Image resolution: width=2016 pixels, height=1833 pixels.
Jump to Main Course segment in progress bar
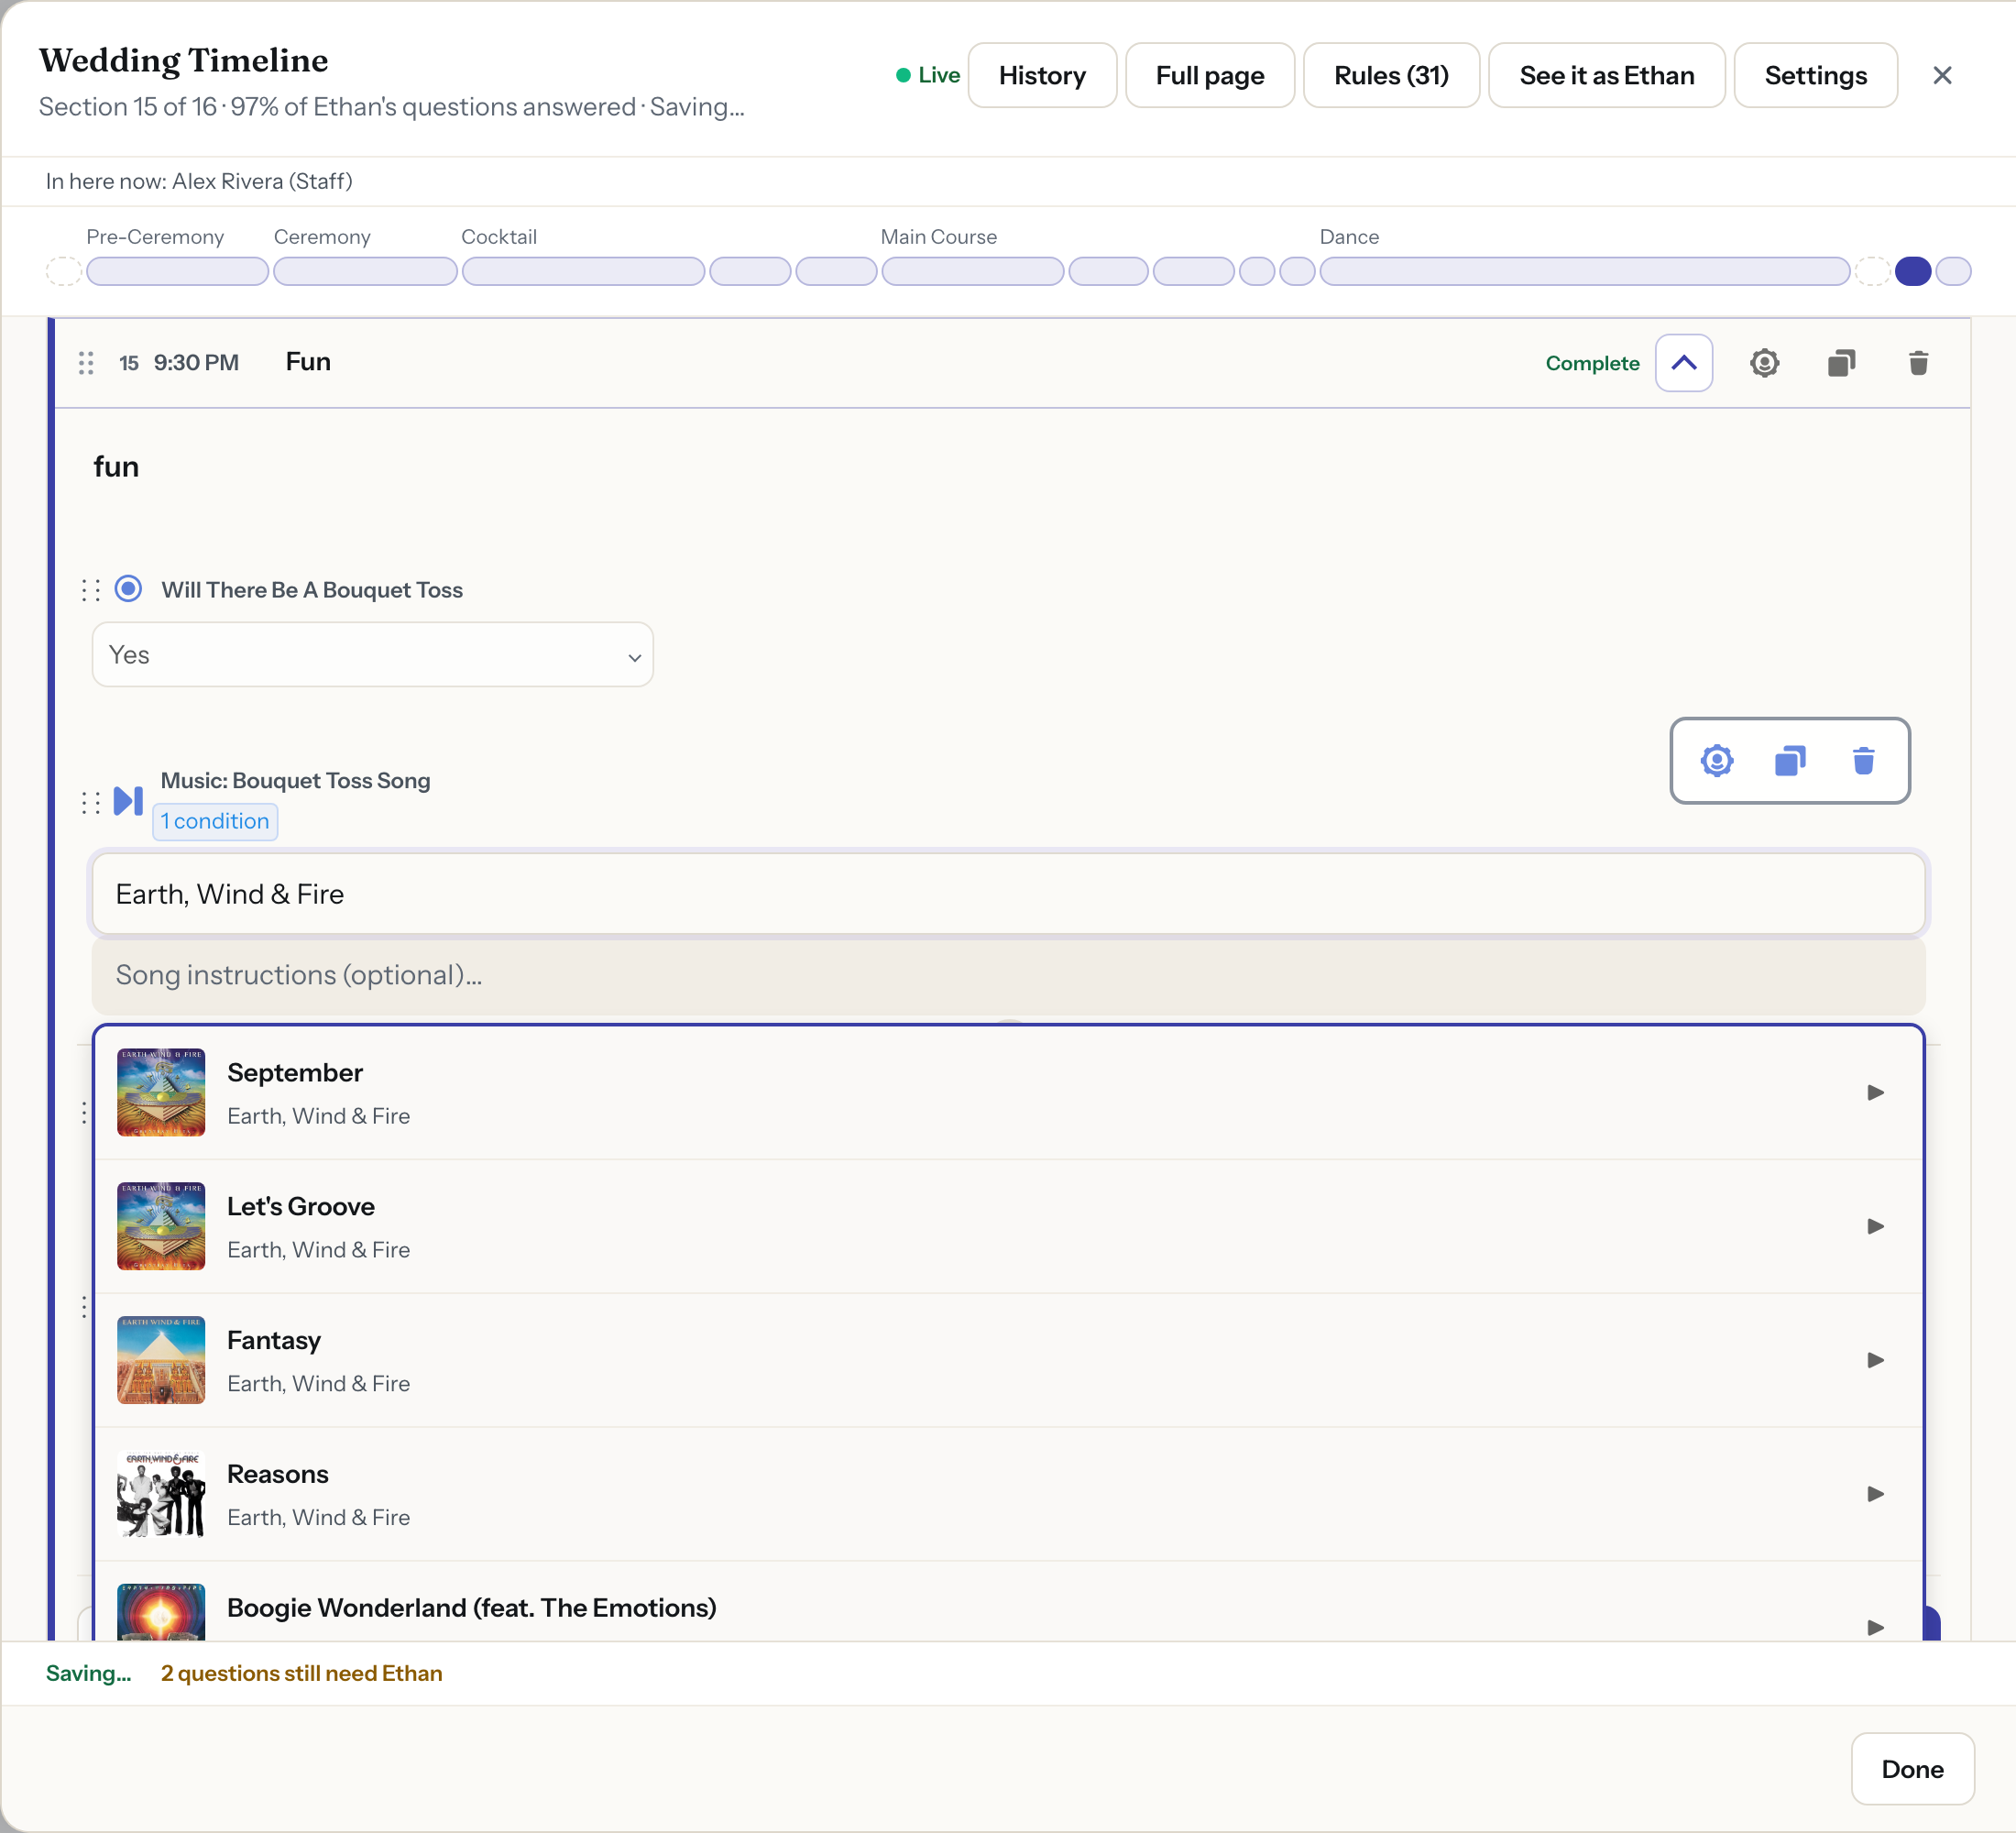click(x=972, y=271)
